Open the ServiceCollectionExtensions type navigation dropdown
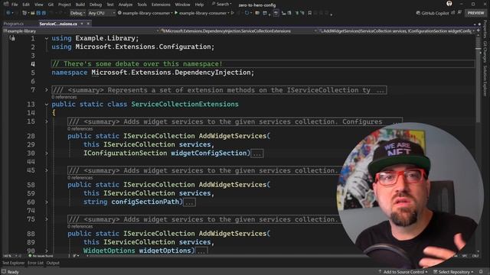 [x=239, y=31]
